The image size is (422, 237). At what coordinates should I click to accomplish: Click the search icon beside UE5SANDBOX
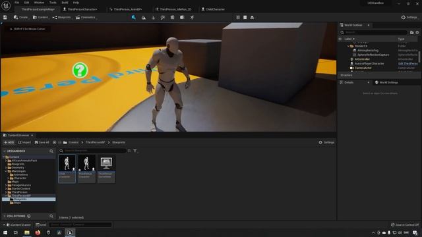pyautogui.click(x=51, y=151)
